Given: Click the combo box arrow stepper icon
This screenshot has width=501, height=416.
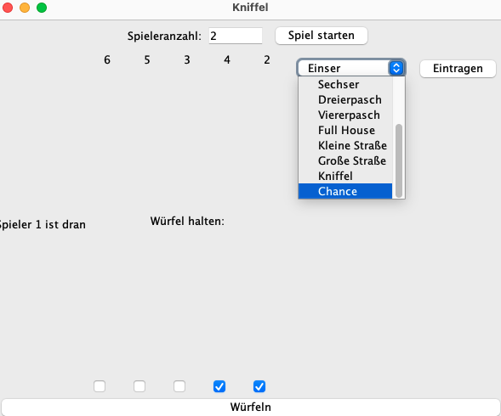Looking at the screenshot, I should (x=396, y=68).
